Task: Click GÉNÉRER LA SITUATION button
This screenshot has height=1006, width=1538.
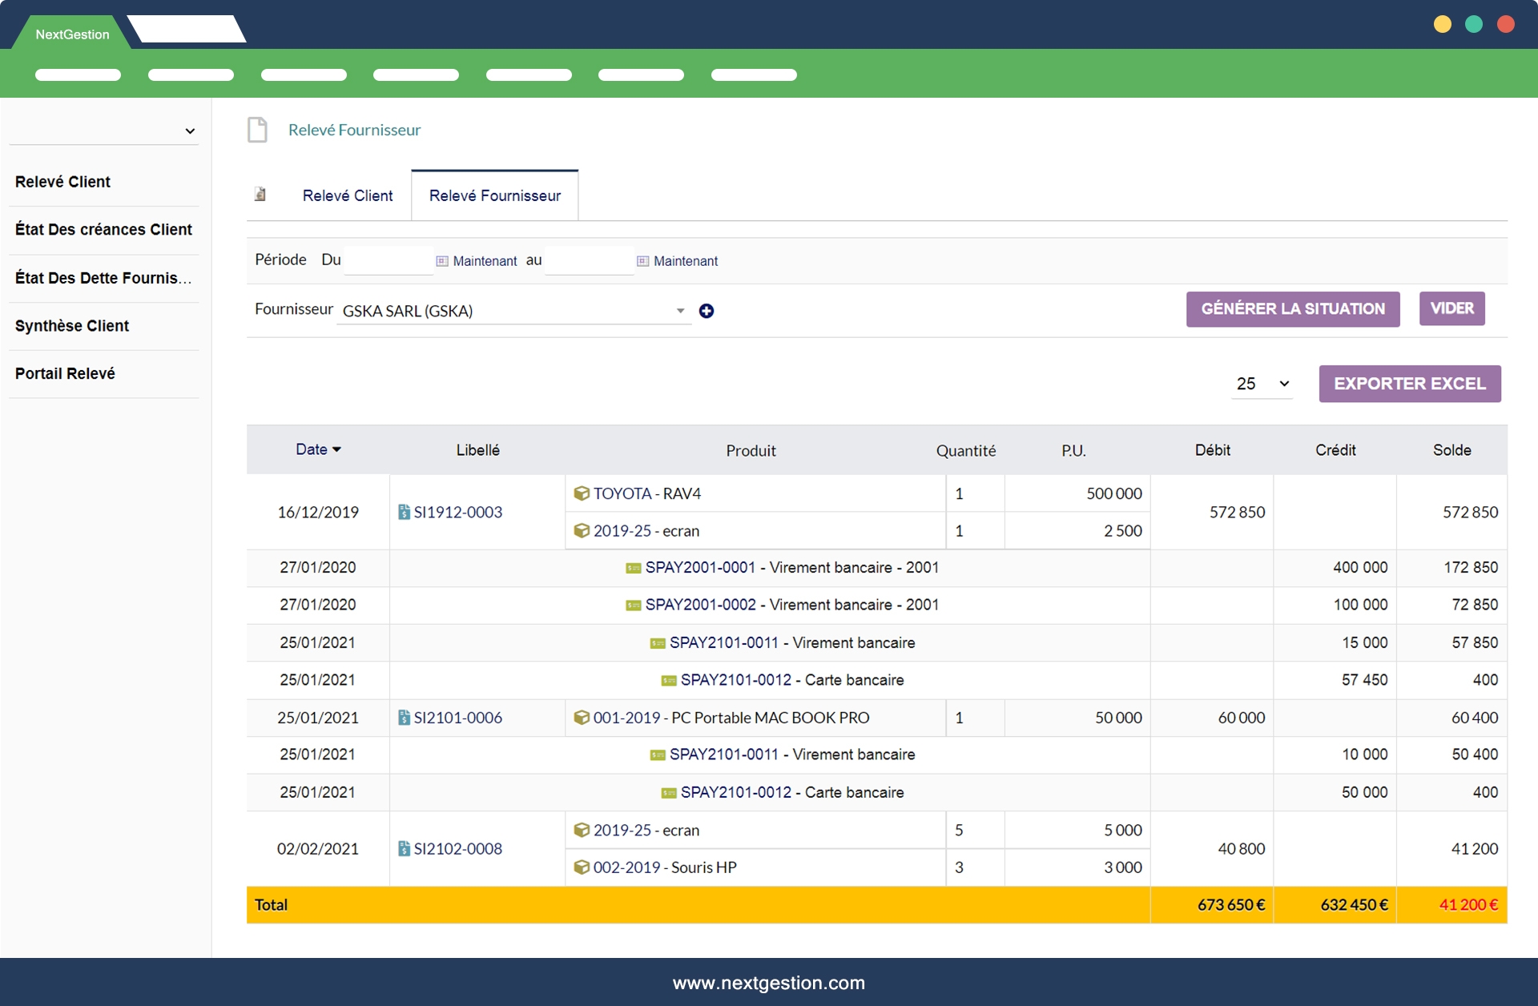Action: [x=1292, y=309]
